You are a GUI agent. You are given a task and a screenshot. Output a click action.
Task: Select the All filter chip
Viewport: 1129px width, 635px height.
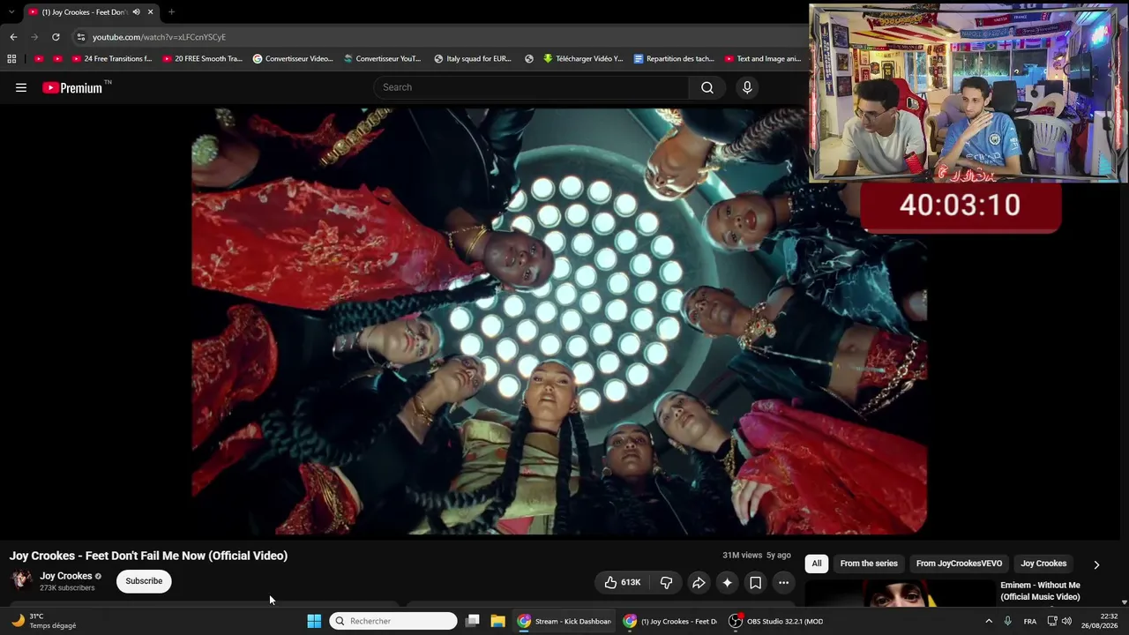(x=817, y=564)
